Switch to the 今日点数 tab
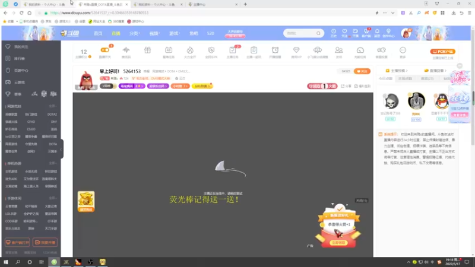Screen dimensions: 475x267 pyautogui.click(x=385, y=79)
